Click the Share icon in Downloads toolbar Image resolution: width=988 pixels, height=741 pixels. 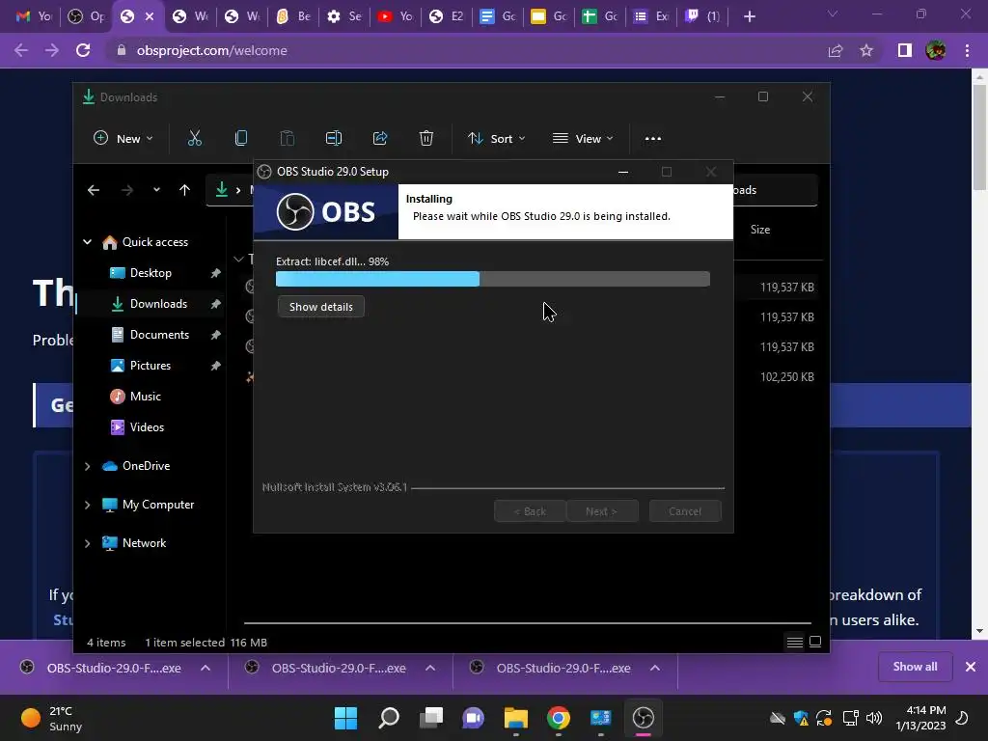click(380, 139)
